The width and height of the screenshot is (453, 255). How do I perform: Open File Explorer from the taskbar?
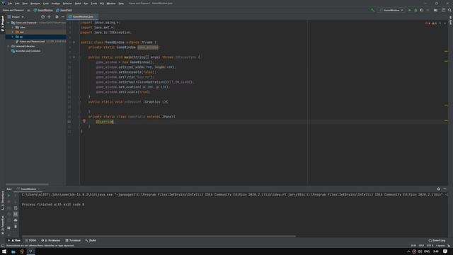13,251
